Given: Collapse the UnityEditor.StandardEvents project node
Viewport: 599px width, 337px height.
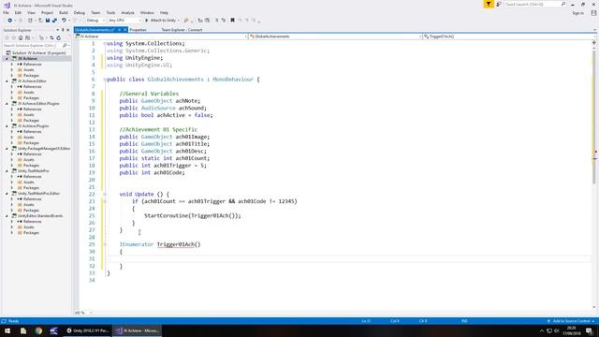Looking at the screenshot, I should pyautogui.click(x=7, y=216).
